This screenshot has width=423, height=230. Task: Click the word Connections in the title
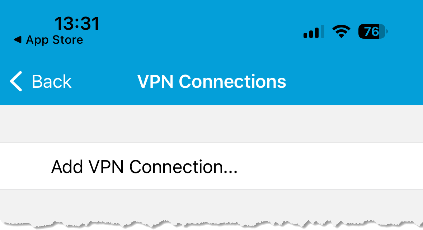[232, 82]
